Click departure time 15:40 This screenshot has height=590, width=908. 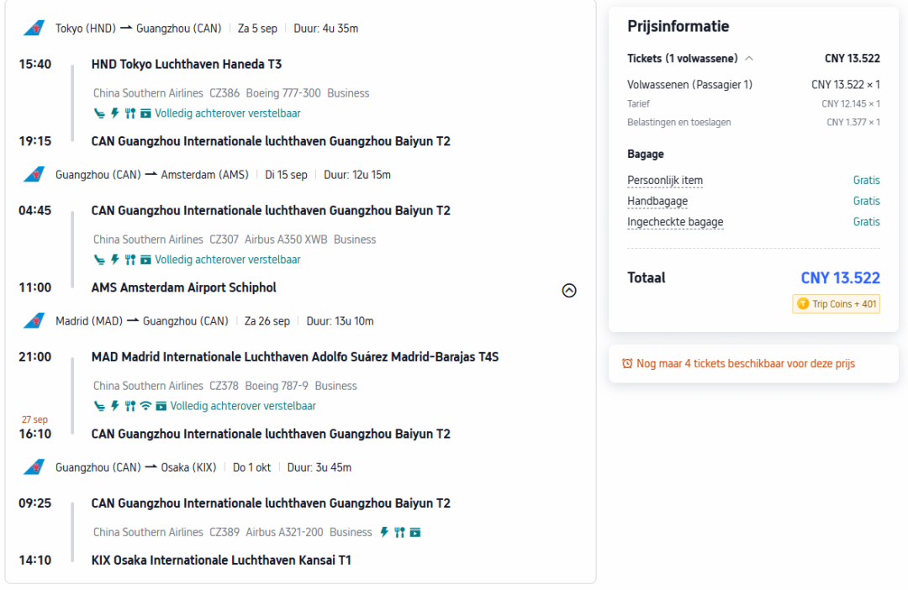pos(34,64)
